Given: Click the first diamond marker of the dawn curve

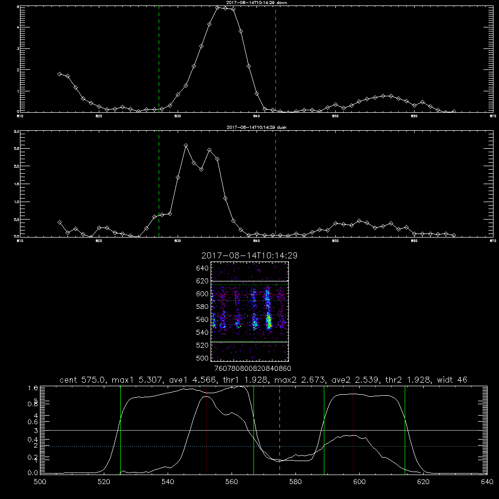Looking at the screenshot, I should click(59, 74).
